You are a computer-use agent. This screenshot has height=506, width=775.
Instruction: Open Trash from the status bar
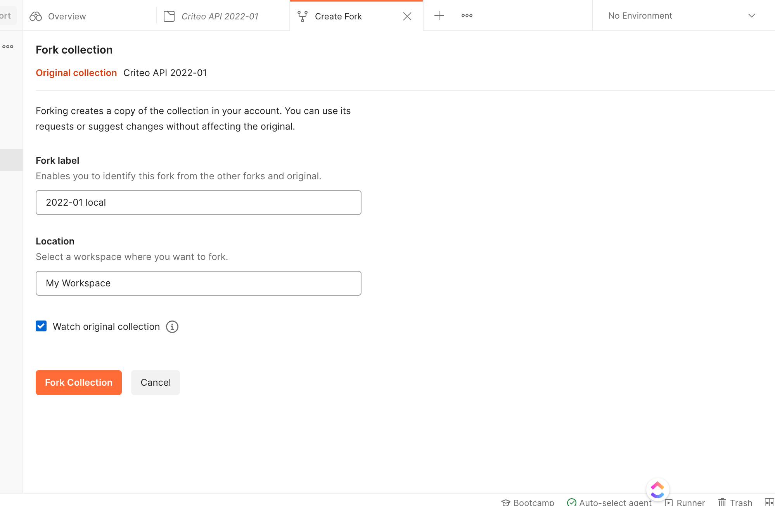(x=735, y=502)
